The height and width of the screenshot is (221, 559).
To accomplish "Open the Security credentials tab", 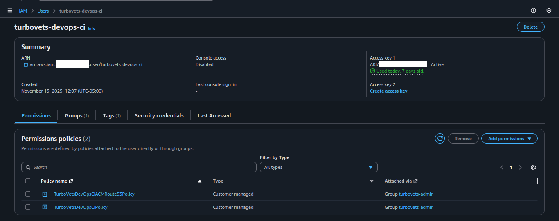I will (159, 116).
